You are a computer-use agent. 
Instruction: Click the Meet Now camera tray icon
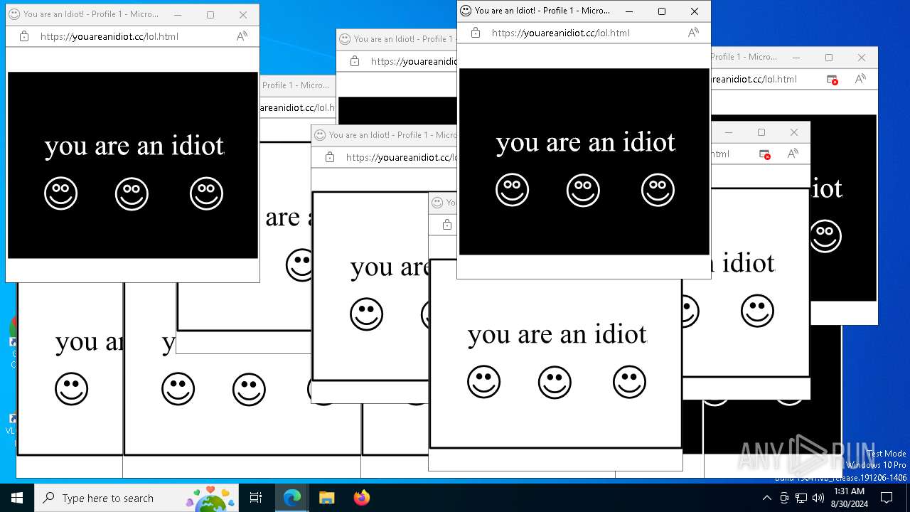point(784,498)
